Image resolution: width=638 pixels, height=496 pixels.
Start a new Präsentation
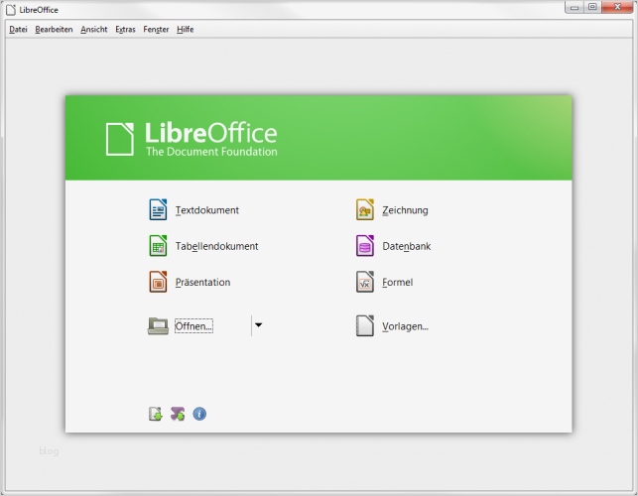(x=202, y=282)
